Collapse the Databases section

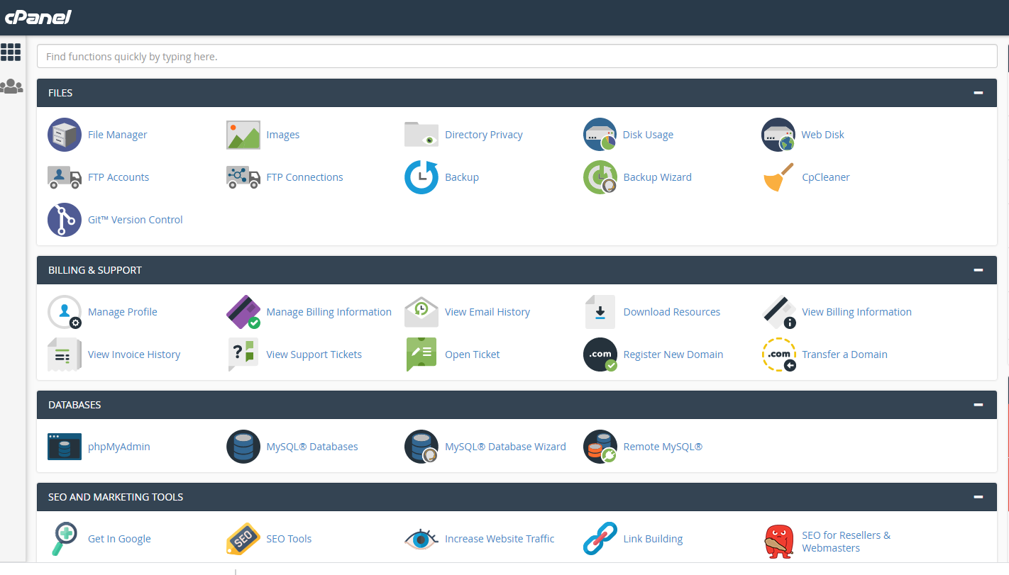coord(978,405)
